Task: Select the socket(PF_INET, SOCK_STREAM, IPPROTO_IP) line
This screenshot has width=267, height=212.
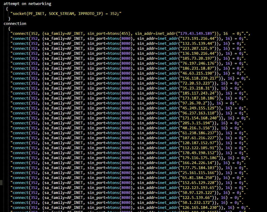Action: pyautogui.click(x=66, y=14)
